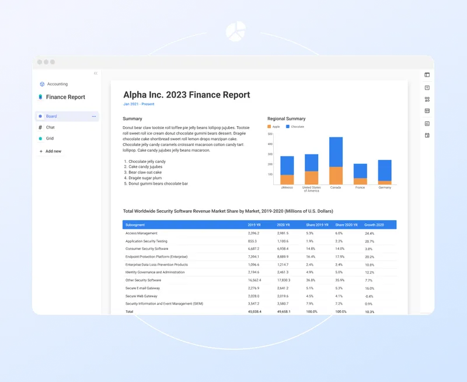Viewport: 467px width, 382px height.
Task: Insert a chart with the chart icon
Action: point(427,124)
